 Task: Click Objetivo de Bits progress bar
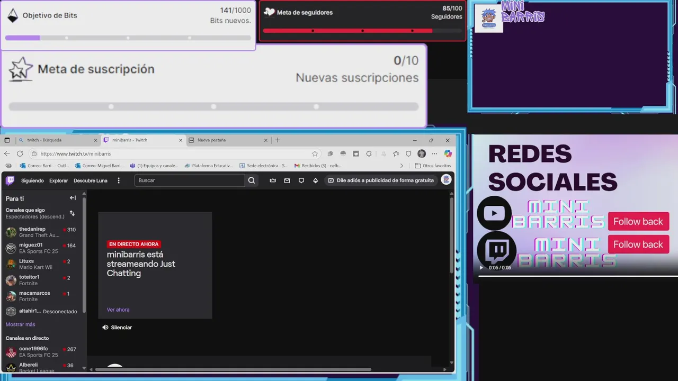128,38
